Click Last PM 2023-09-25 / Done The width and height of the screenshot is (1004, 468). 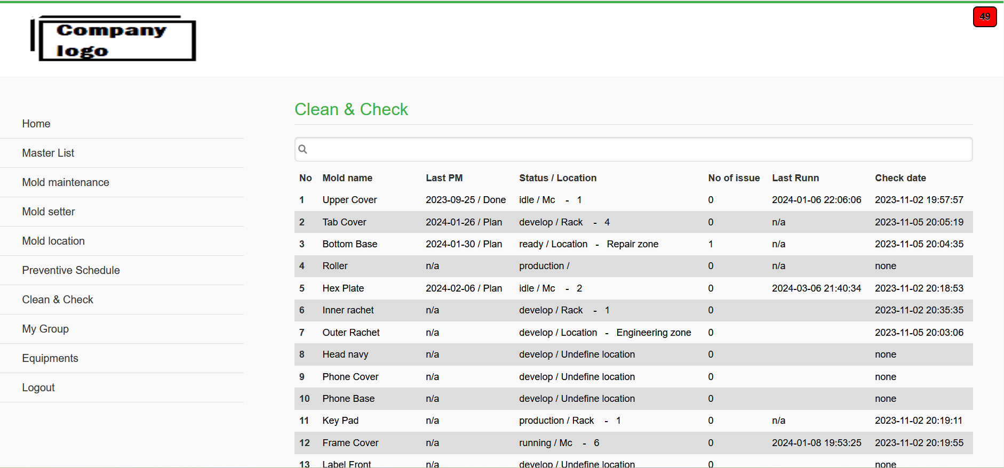point(466,200)
